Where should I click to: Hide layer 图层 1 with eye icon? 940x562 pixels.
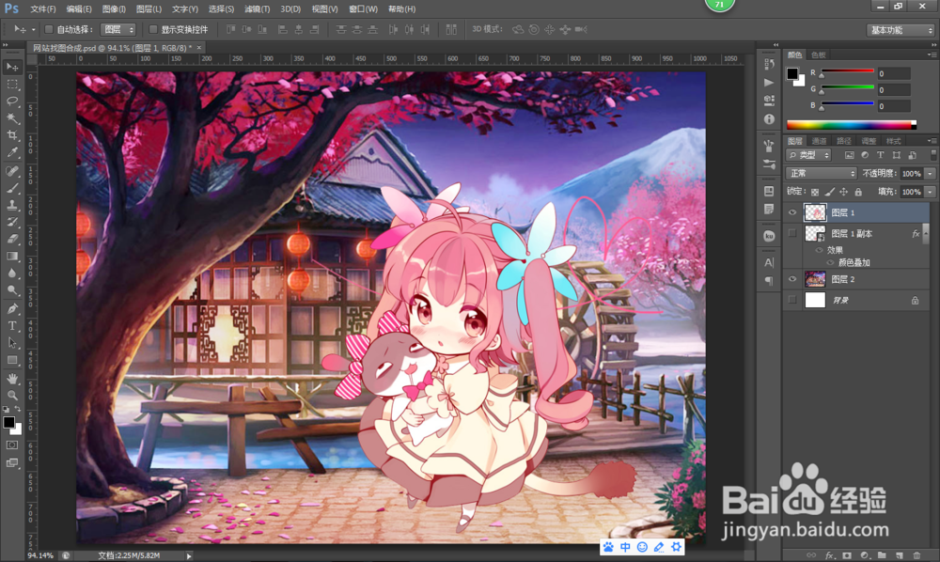(x=792, y=212)
